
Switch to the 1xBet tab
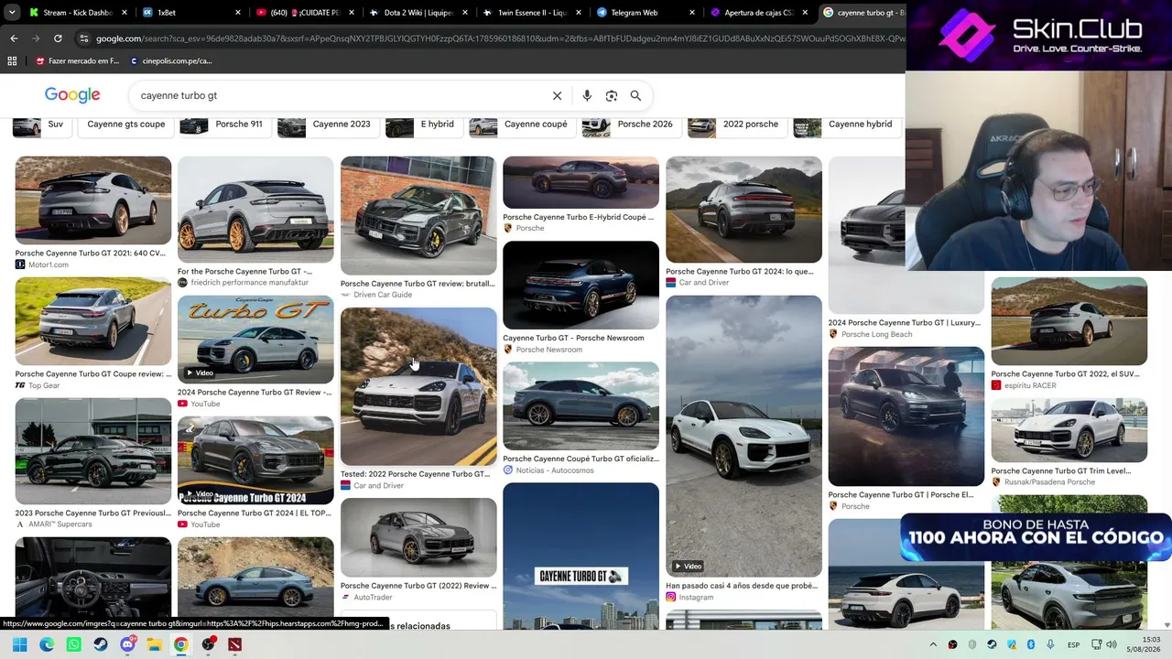click(x=191, y=13)
